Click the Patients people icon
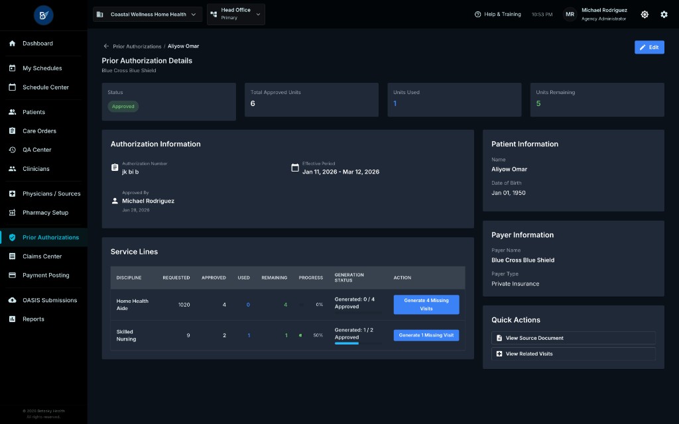The image size is (679, 424). click(x=12, y=111)
